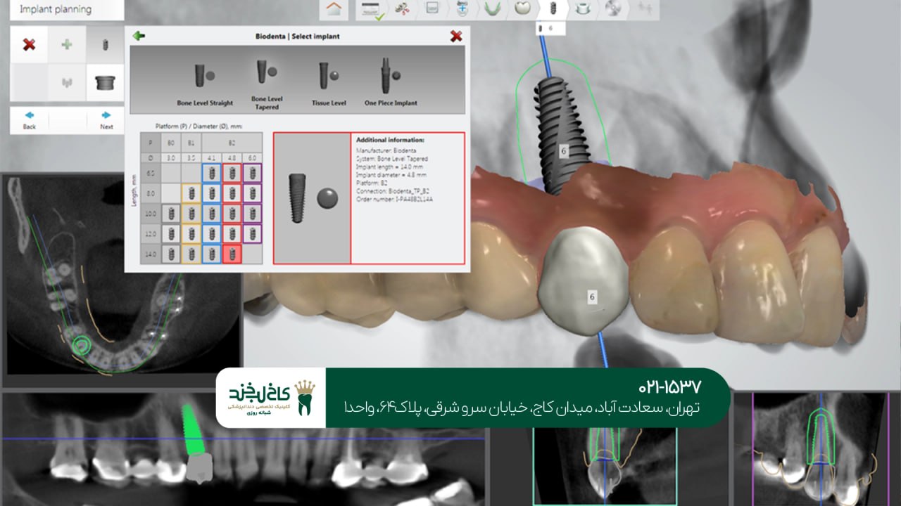Screen dimensions: 901x506
Task: Open the dental arch panoramic curve step
Action: 491,9
